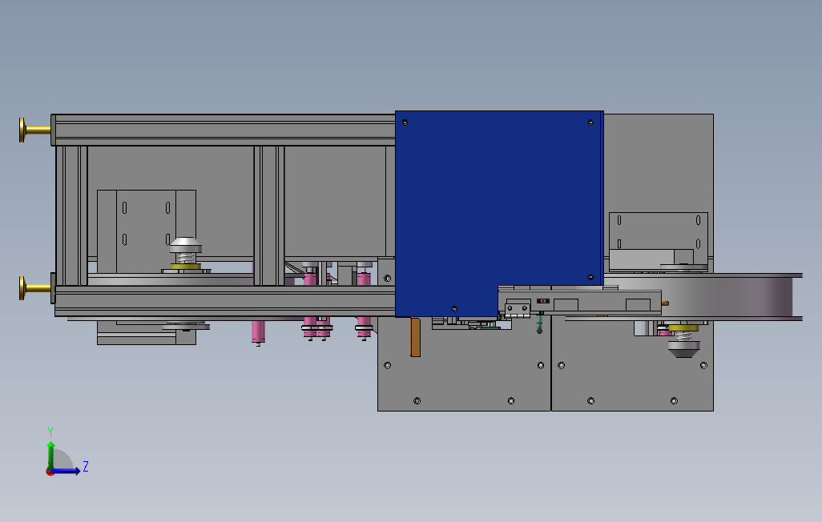Click the bottom screw on the blue panel's lower tab
822x522 pixels.
pyautogui.click(x=454, y=309)
